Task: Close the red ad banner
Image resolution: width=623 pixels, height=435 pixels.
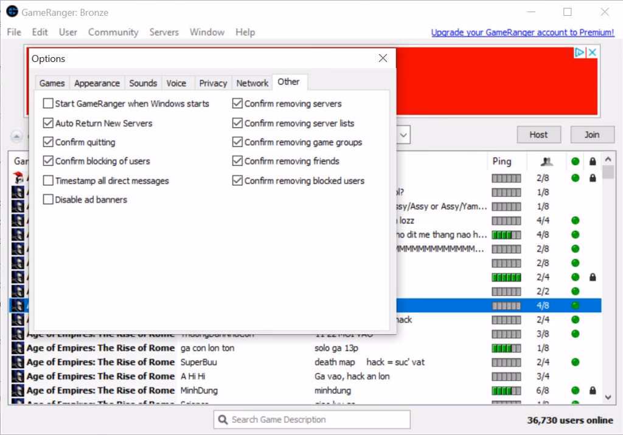Action: 592,52
